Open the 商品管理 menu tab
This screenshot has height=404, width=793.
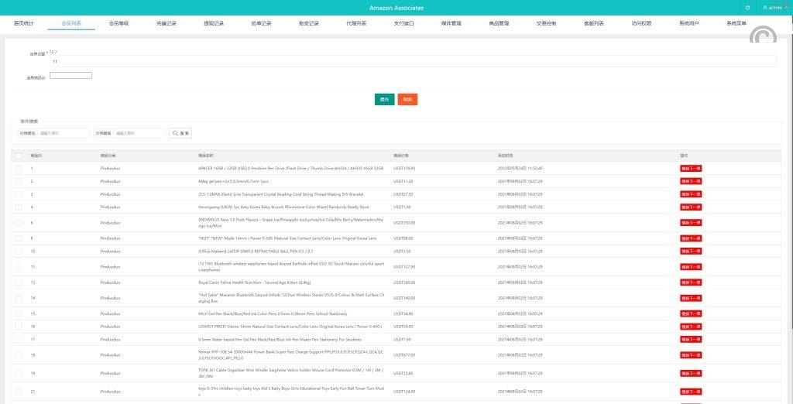499,24
